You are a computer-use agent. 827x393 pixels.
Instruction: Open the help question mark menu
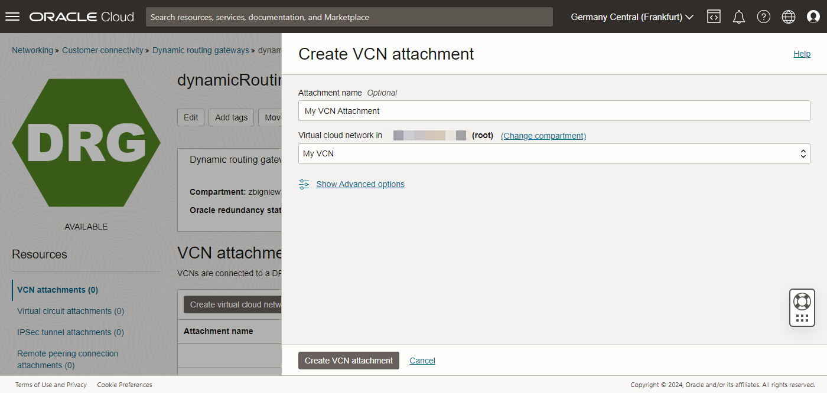[x=764, y=17]
